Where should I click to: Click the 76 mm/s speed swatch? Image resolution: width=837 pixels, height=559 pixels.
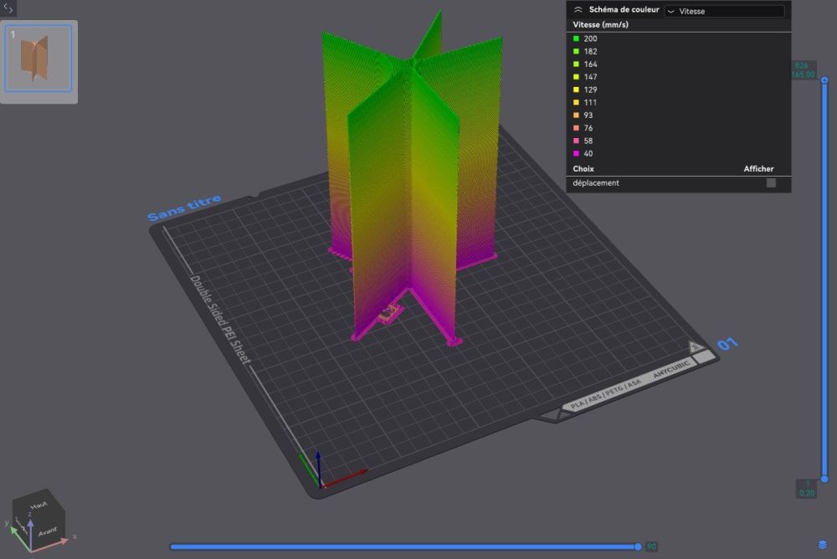(576, 128)
